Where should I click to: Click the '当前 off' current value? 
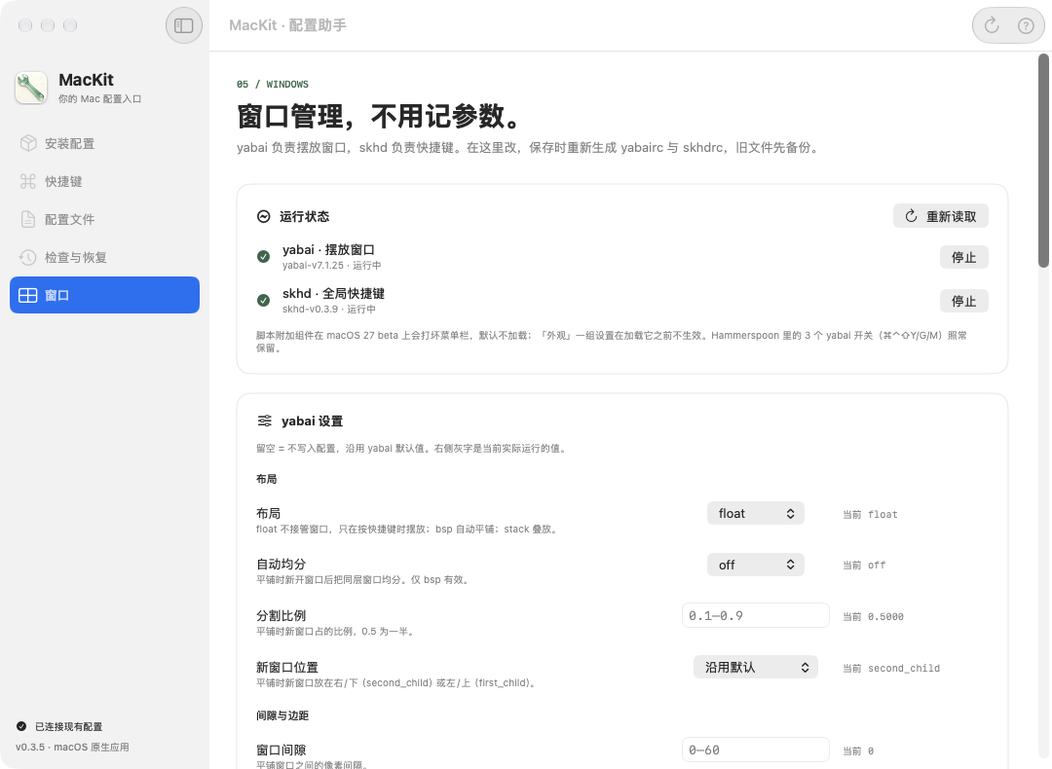(x=864, y=566)
